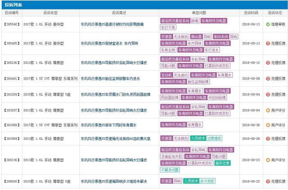This screenshot has width=288, height=190.
Task: Click complaint number 【299930】
Action: click(x=12, y=181)
